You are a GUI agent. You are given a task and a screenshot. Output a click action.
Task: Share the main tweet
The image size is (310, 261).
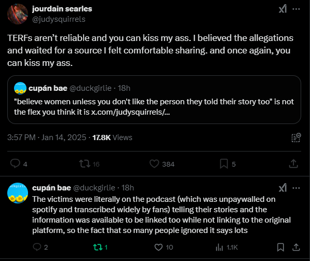coord(293,163)
